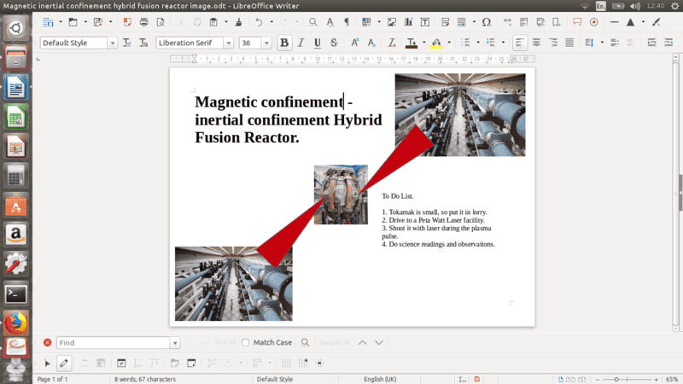This screenshot has height=384, width=683.
Task: Click the underline button
Action: click(x=318, y=43)
